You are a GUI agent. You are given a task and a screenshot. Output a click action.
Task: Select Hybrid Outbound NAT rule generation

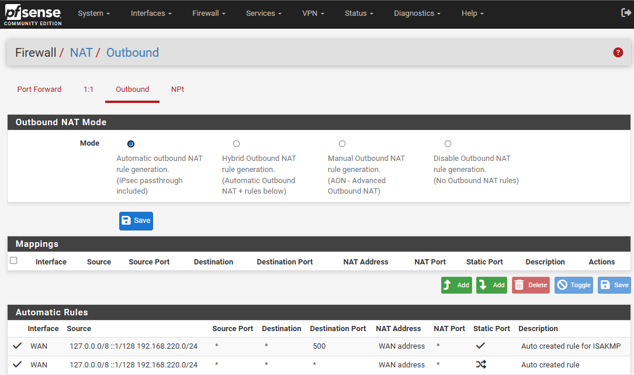pos(237,144)
